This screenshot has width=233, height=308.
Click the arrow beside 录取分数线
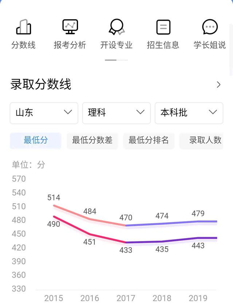click(x=218, y=85)
